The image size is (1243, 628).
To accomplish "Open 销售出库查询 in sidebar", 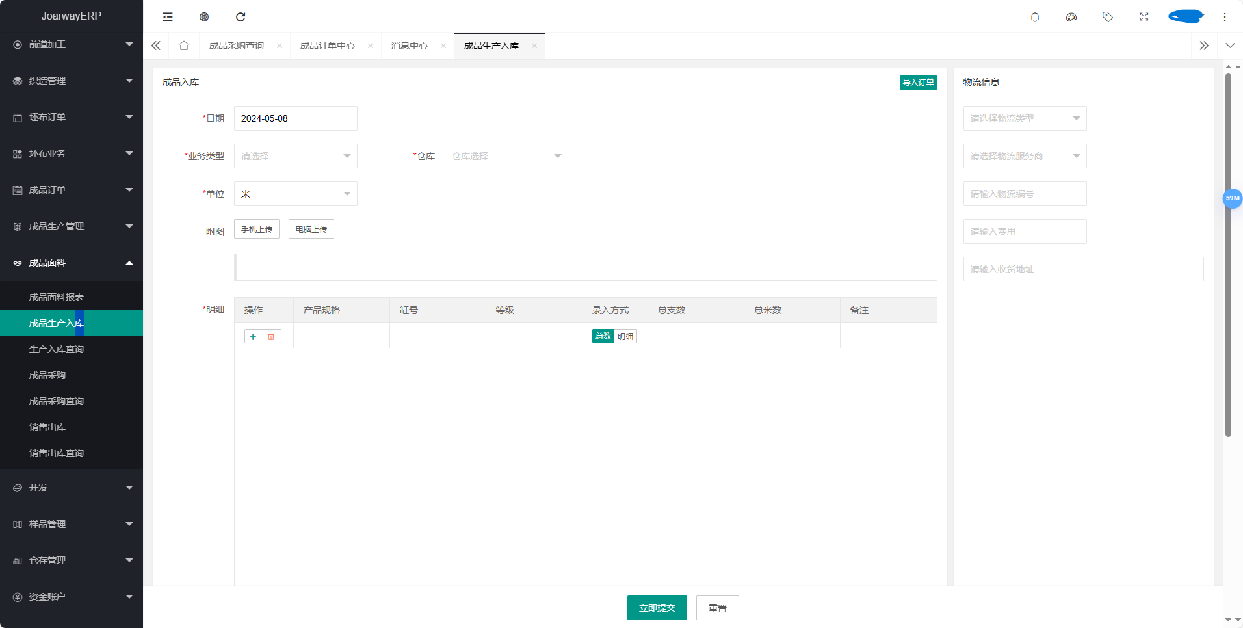I will (x=72, y=453).
